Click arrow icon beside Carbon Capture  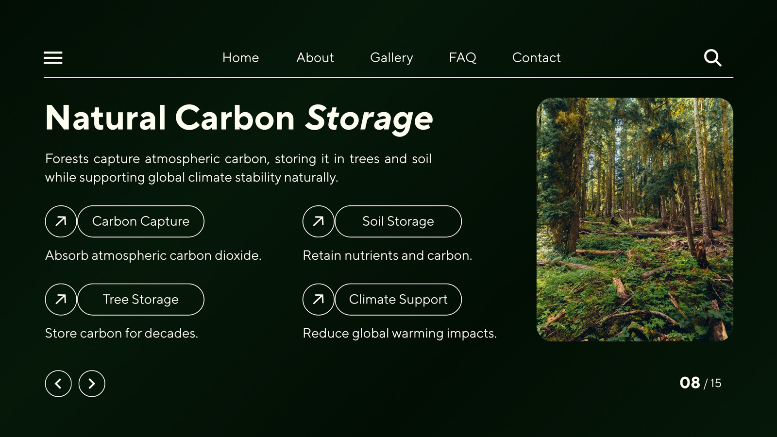61,221
